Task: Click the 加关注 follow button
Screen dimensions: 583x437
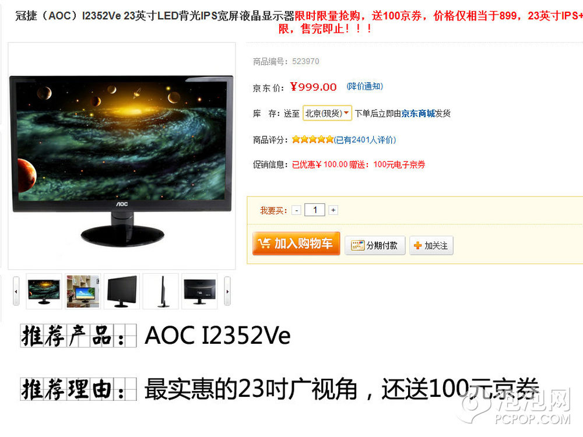Action: 431,245
